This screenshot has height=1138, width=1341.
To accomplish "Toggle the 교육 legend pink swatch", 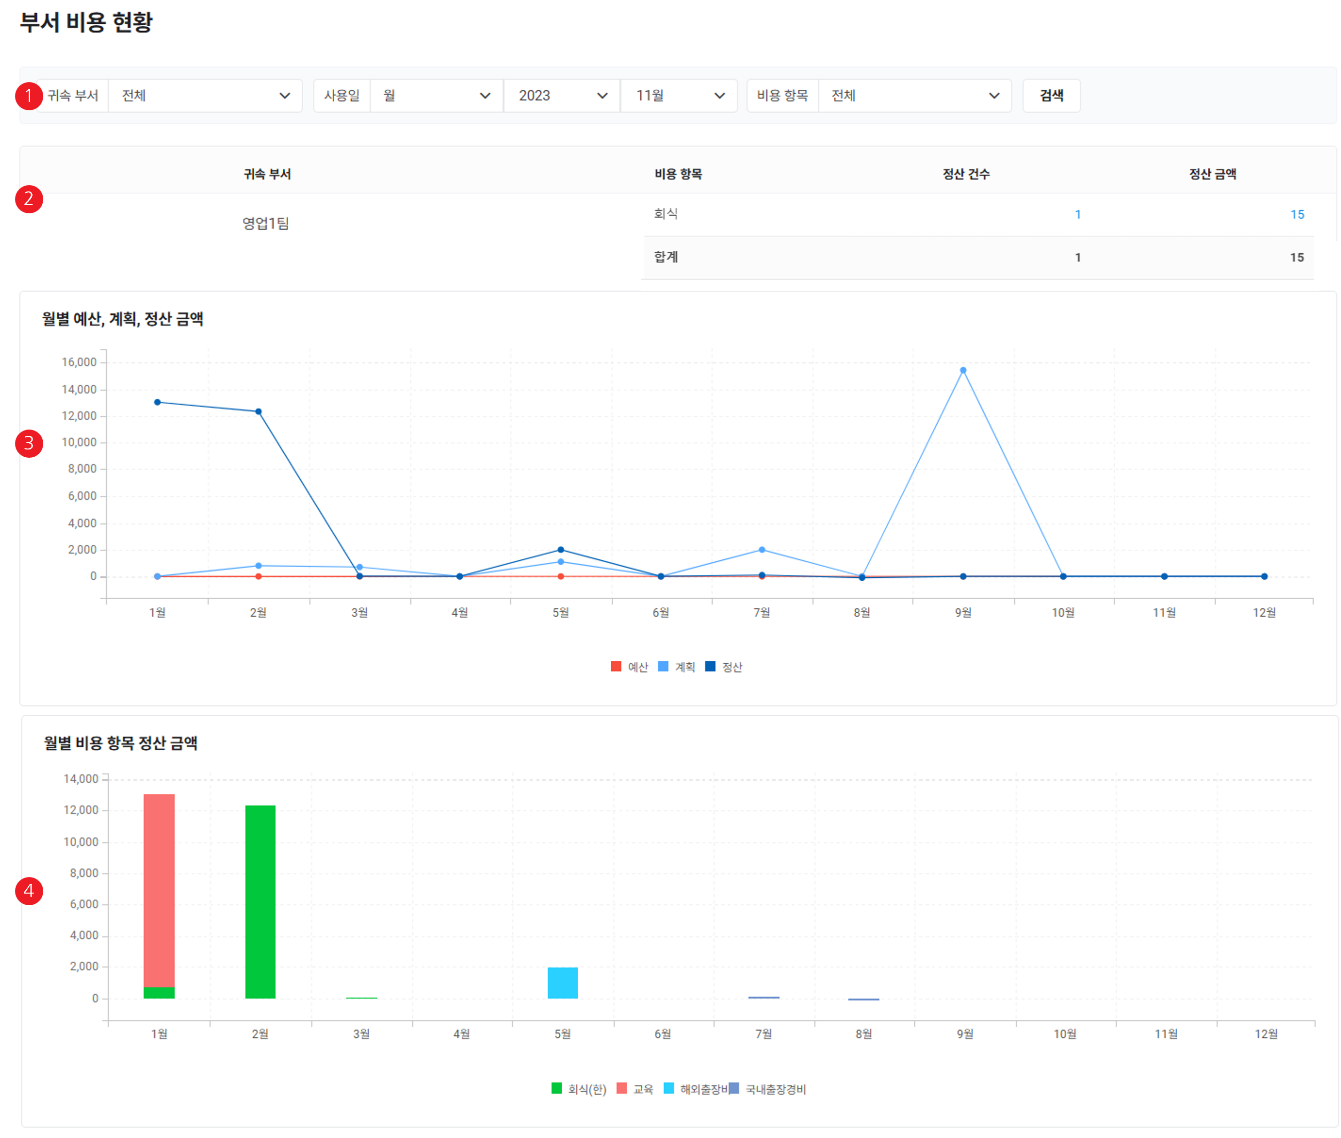I will 622,1088.
